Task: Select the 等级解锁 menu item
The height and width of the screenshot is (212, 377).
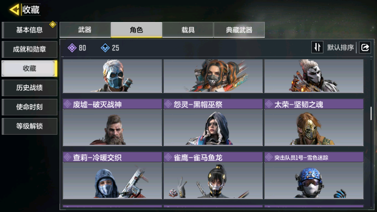Action: (30, 126)
